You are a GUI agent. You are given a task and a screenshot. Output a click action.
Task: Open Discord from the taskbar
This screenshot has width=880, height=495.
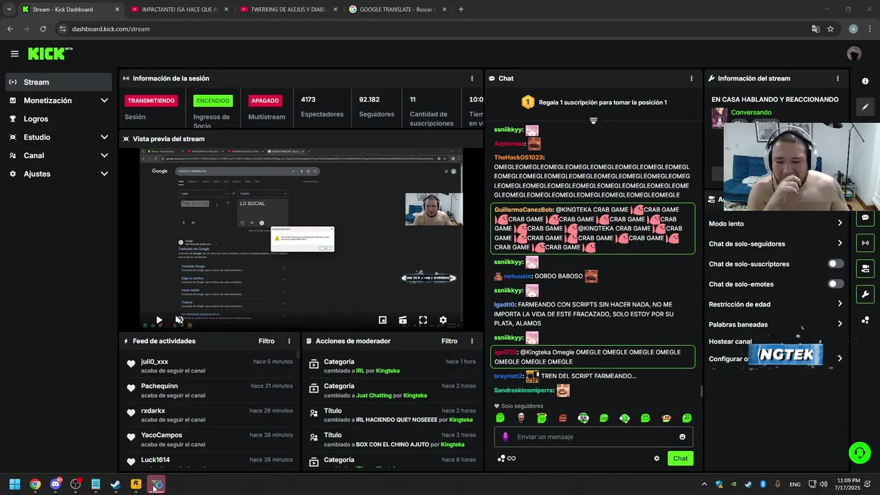coord(55,484)
